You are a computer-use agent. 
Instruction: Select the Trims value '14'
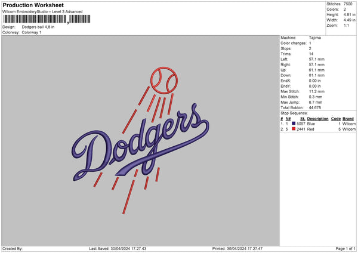coord(311,54)
